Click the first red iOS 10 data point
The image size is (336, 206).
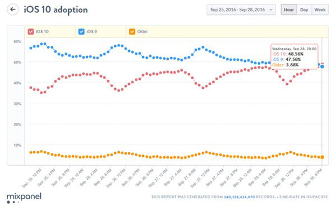[31, 88]
